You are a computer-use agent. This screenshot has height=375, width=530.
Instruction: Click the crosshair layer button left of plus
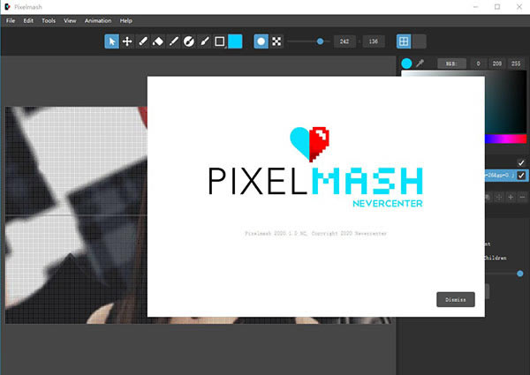(499, 197)
